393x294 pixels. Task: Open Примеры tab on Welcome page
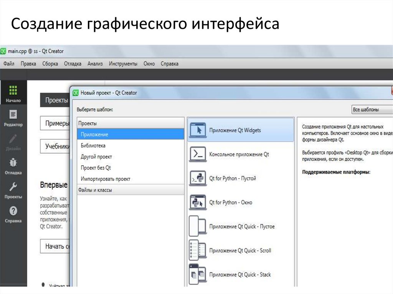click(55, 123)
